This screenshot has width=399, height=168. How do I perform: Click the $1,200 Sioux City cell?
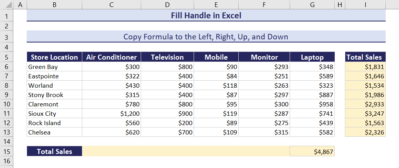click(x=111, y=113)
